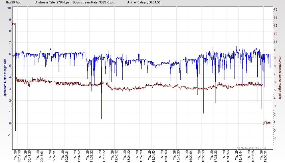Image resolution: width=285 pixels, height=163 pixels.
Task: Select the Uptime 0 days 00:04:55 text
Action: (143, 3)
